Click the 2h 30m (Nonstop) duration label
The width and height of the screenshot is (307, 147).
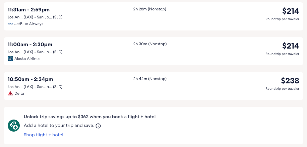pos(150,44)
